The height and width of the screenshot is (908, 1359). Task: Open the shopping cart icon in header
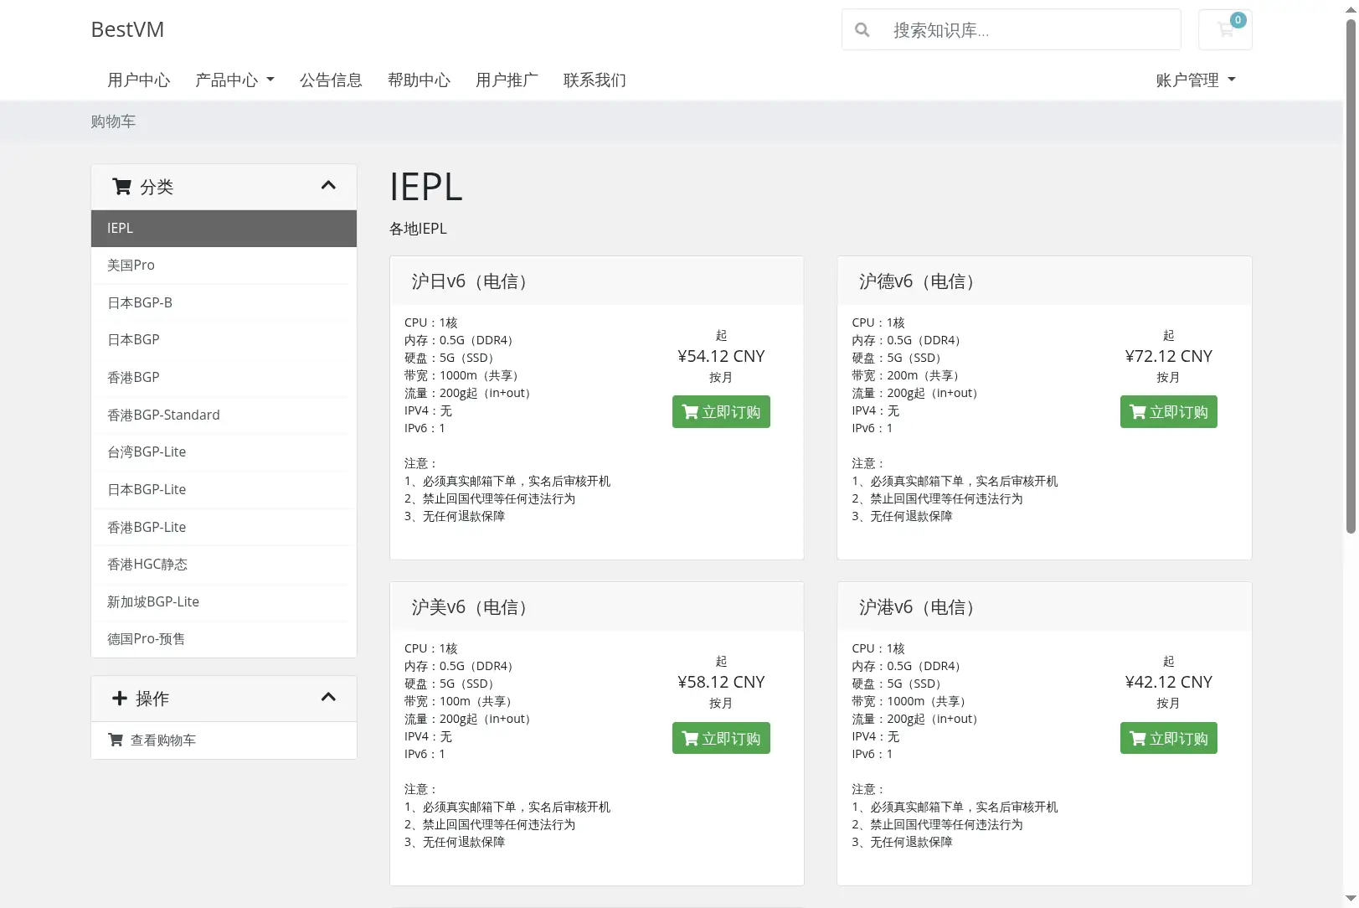point(1225,30)
